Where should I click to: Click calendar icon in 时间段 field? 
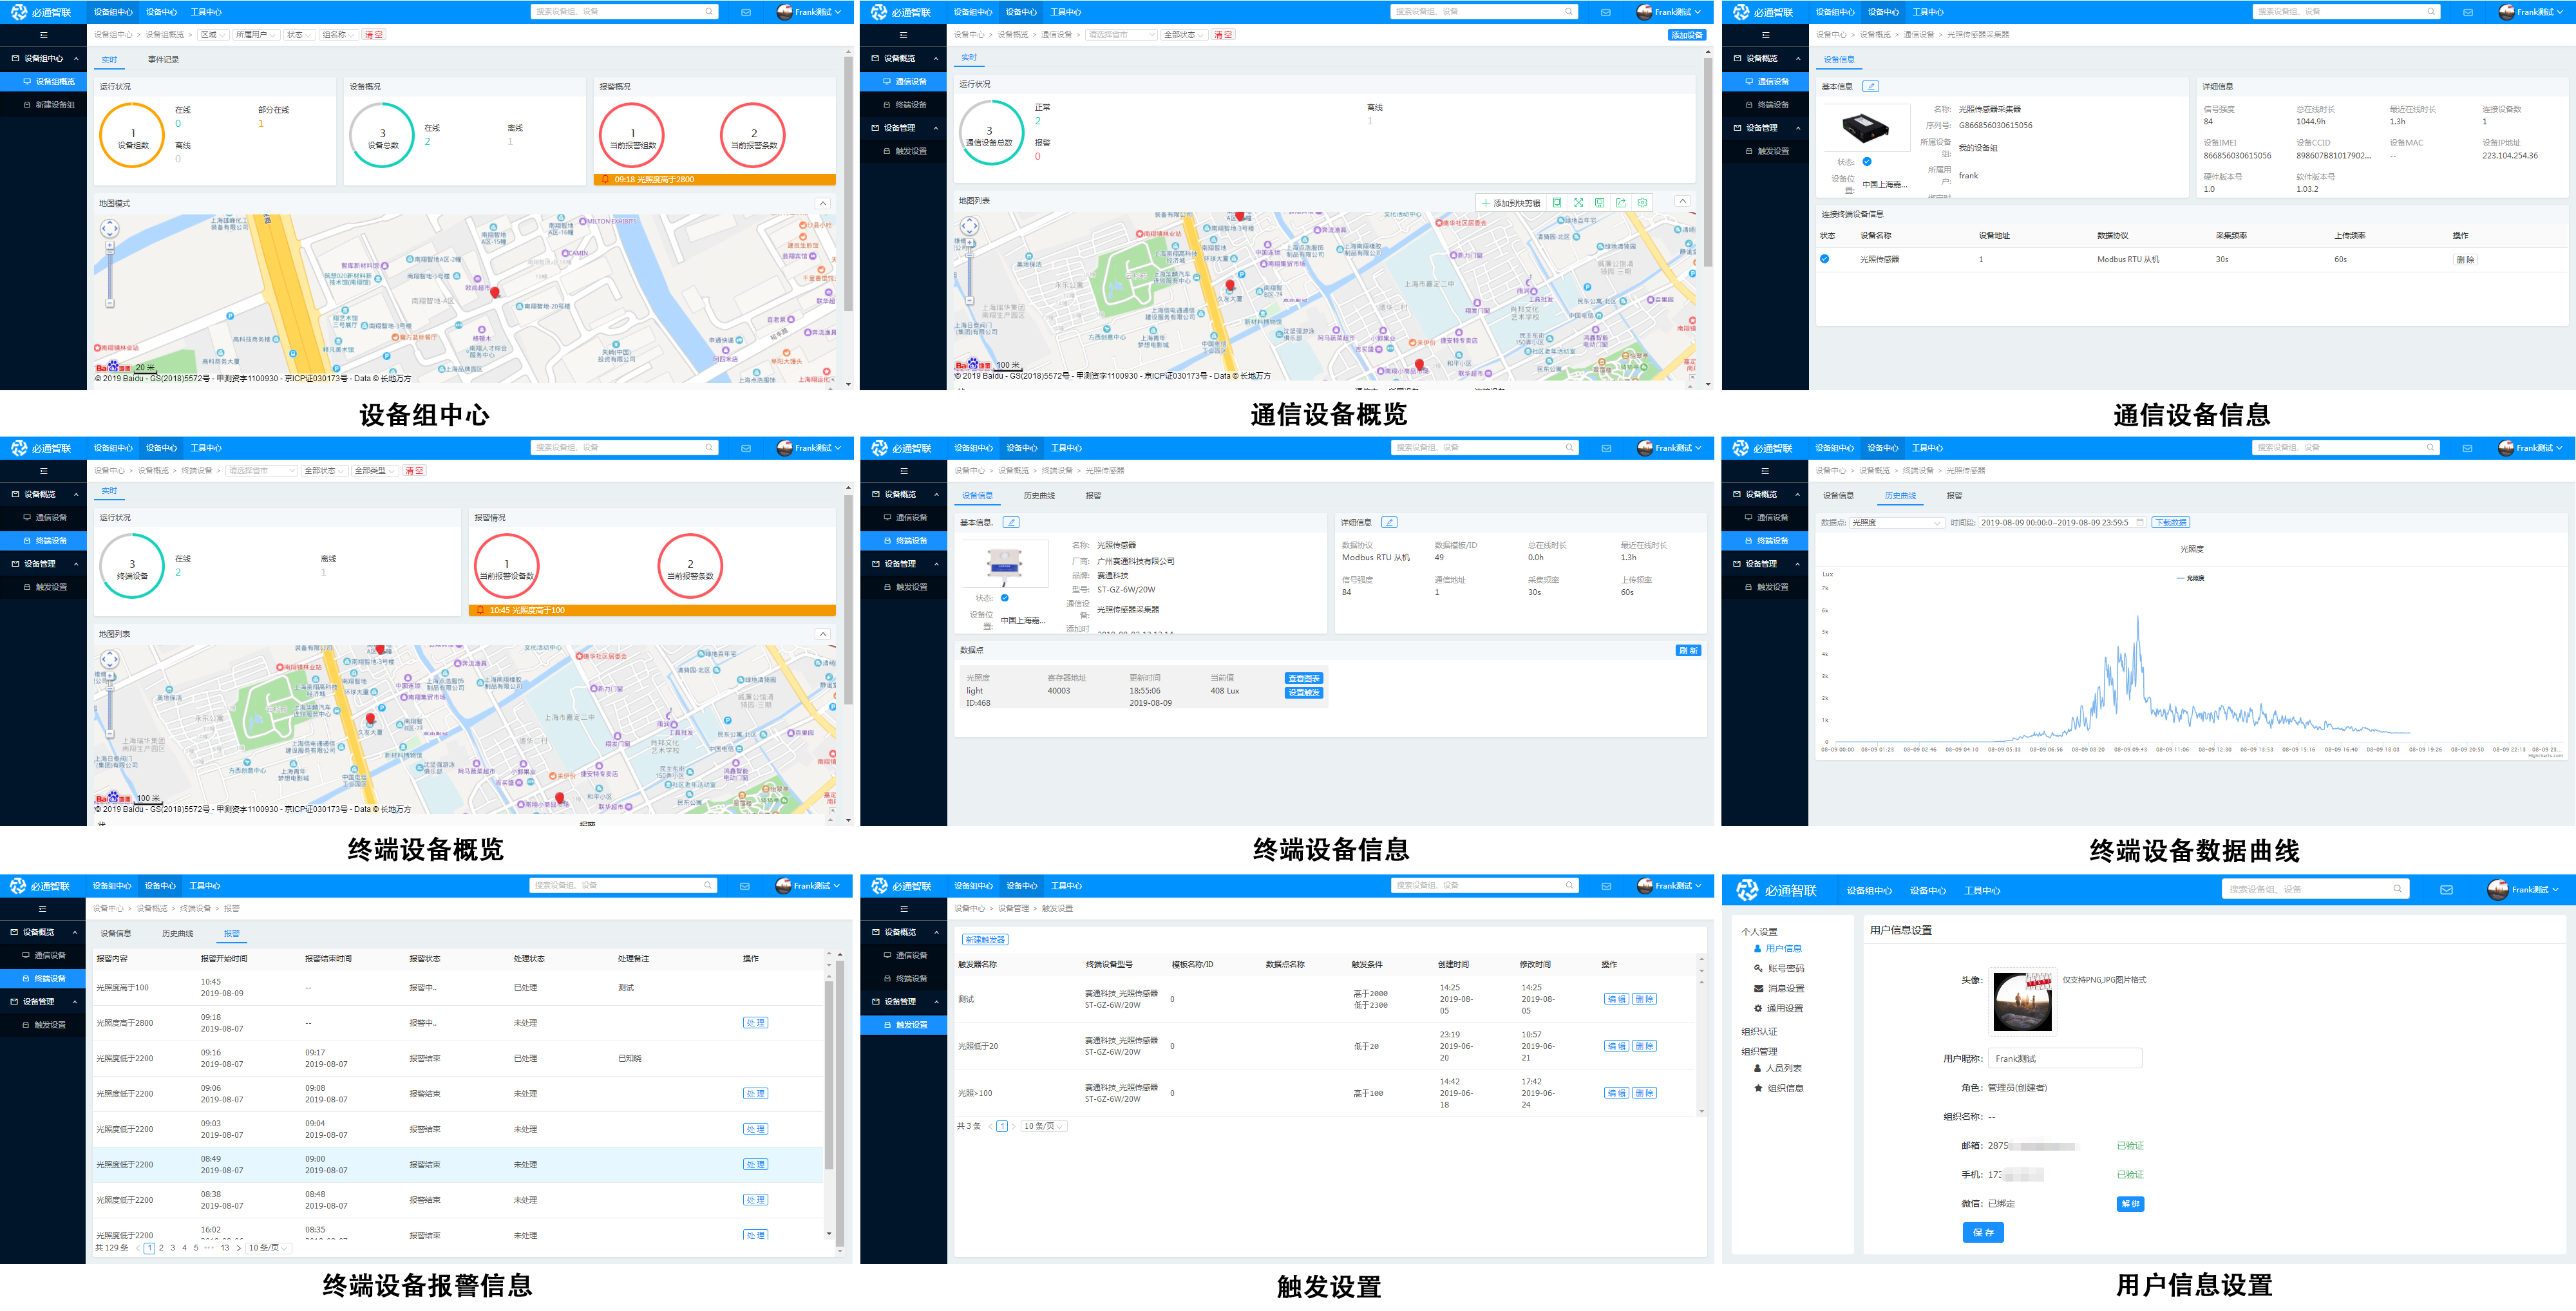tap(2139, 522)
